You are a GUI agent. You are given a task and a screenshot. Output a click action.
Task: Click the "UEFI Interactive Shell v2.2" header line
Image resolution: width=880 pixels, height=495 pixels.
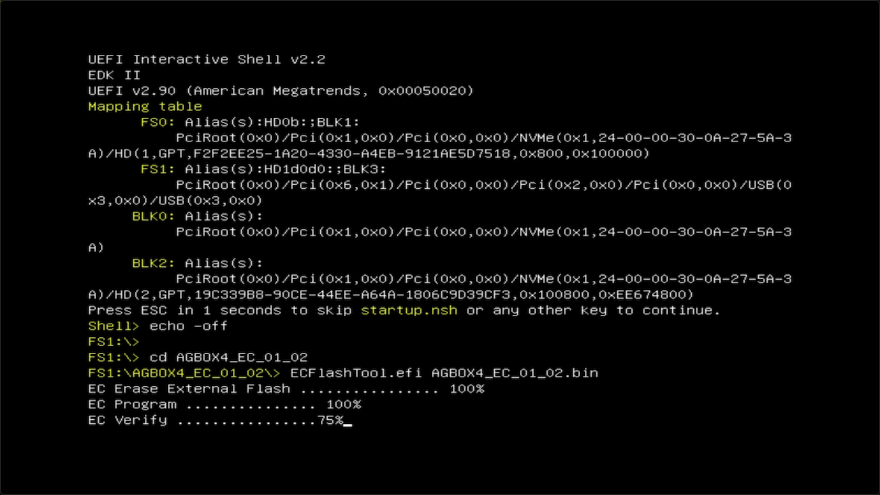206,60
